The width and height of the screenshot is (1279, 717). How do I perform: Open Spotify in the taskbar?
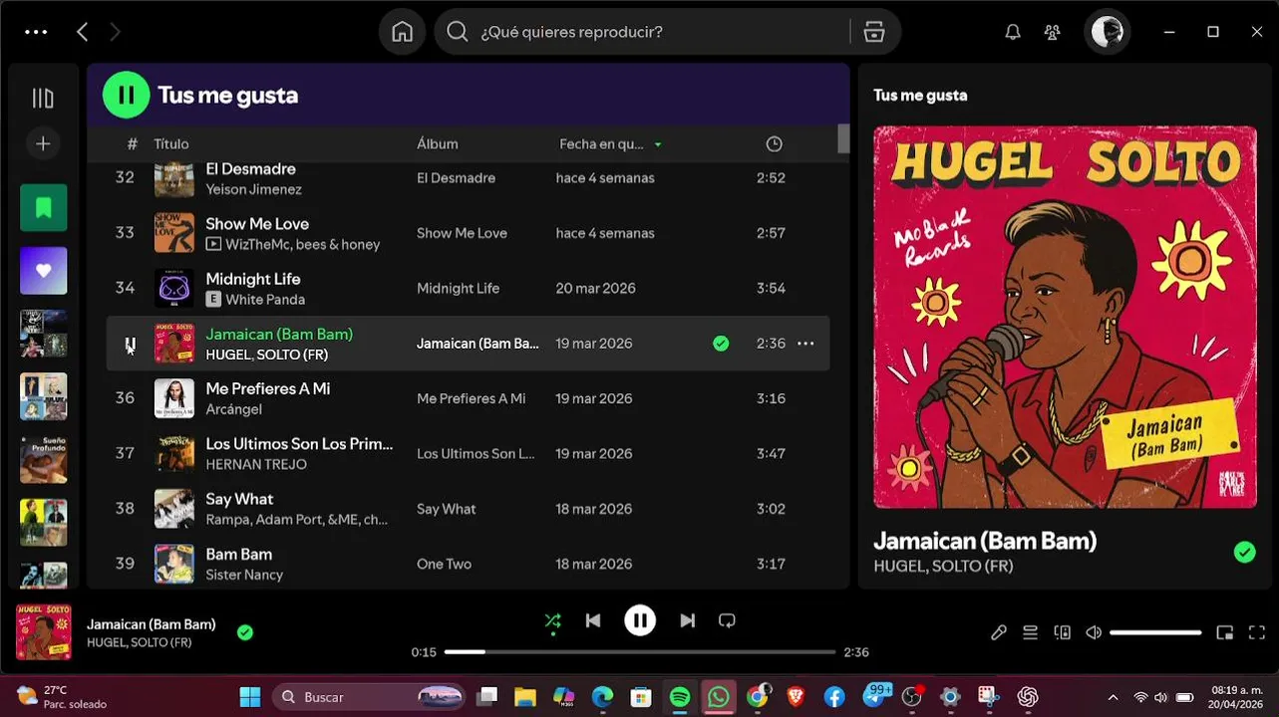(680, 696)
